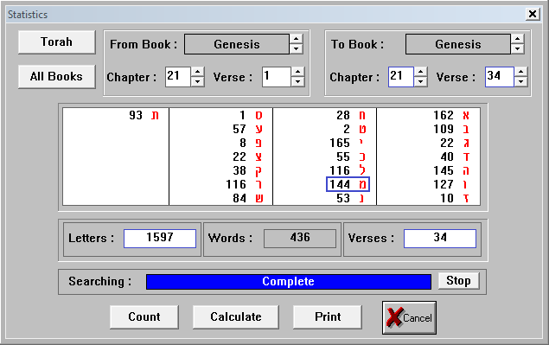
Task: Select the letter Shin count 84
Action: pos(247,198)
